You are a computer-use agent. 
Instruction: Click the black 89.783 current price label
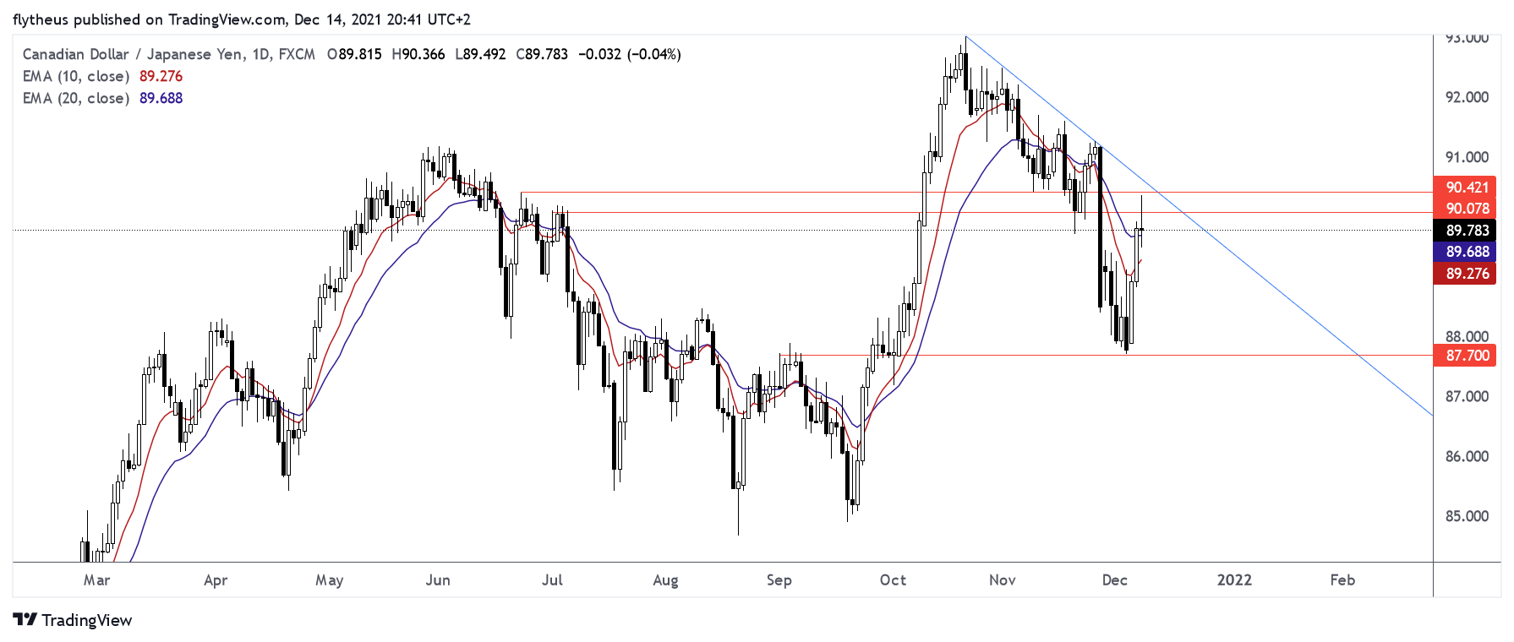[1466, 231]
